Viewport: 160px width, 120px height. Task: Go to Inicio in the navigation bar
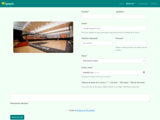click(x=122, y=4)
